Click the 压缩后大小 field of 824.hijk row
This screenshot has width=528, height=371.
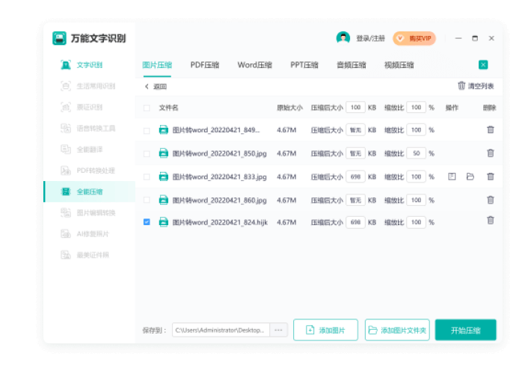point(355,222)
